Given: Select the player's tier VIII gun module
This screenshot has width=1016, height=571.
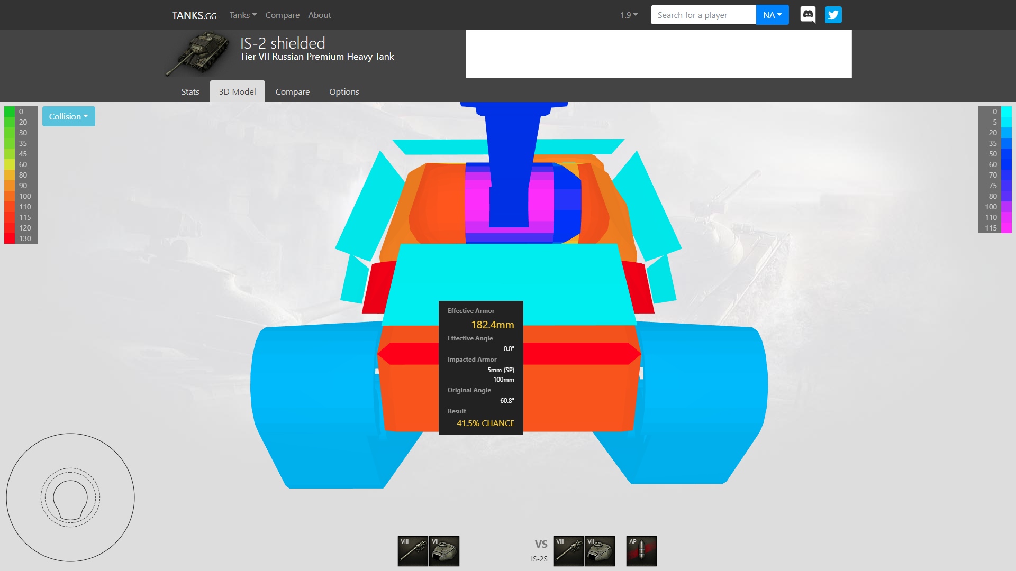Looking at the screenshot, I should coord(413,551).
